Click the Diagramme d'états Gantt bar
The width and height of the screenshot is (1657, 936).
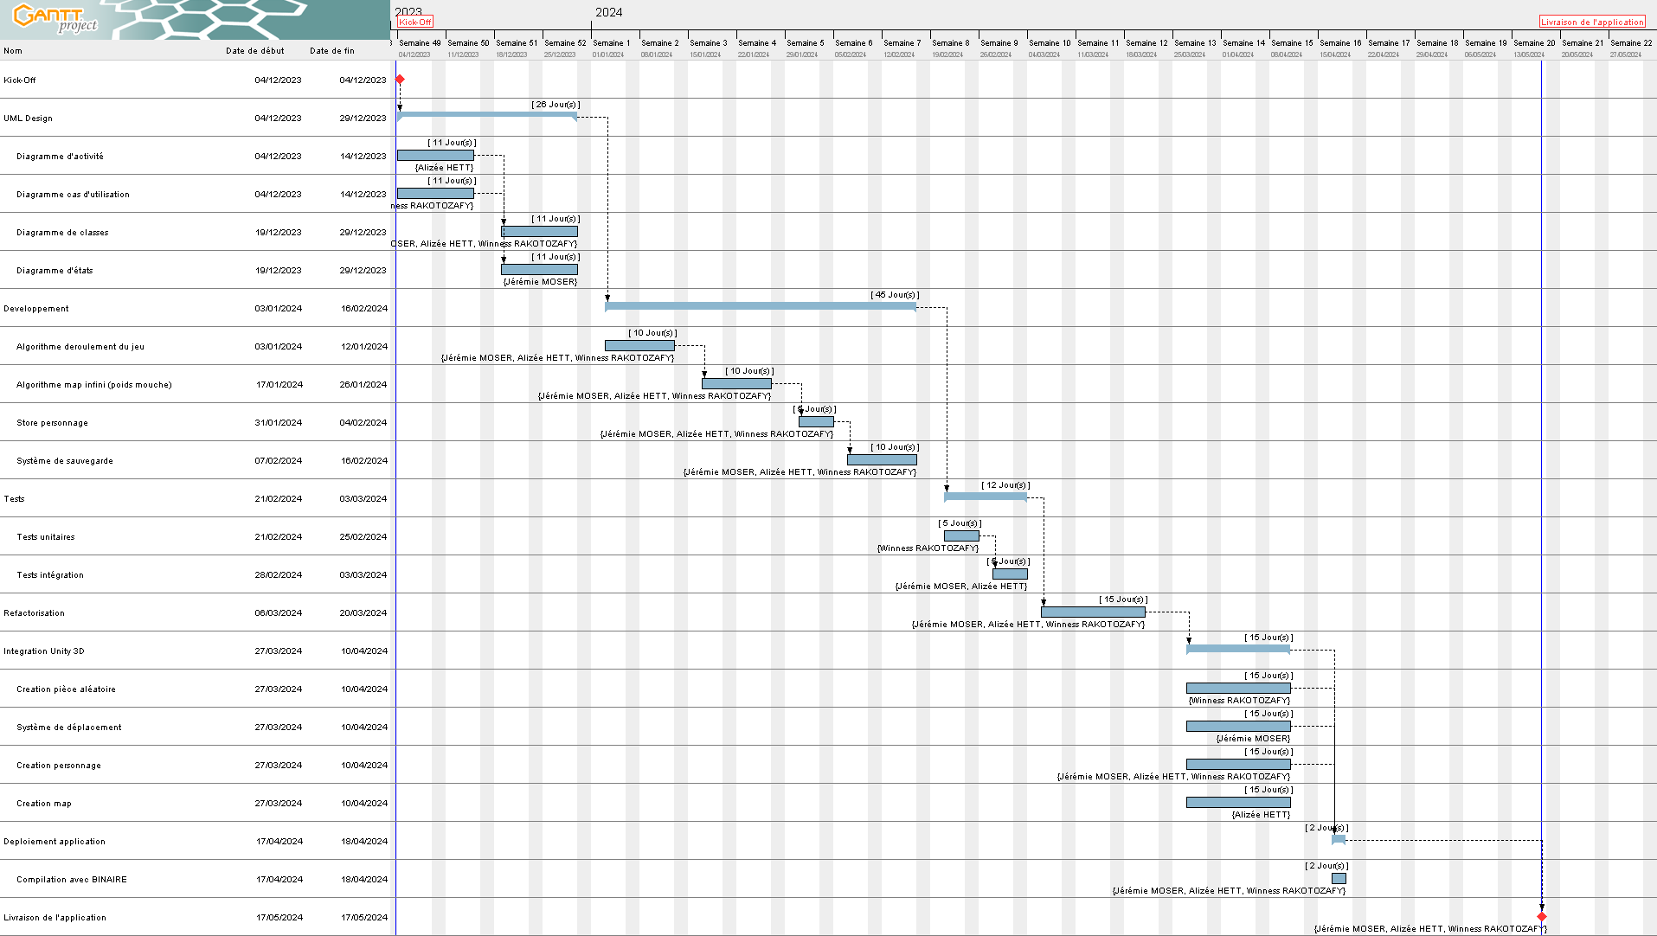(x=539, y=270)
